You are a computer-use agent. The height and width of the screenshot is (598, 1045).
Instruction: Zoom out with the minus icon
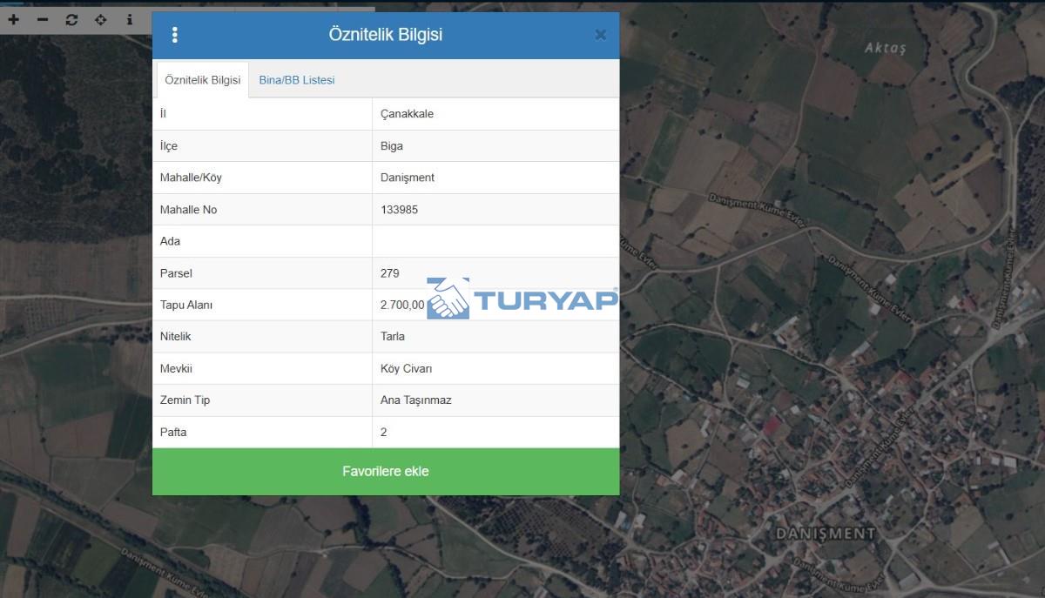pyautogui.click(x=43, y=19)
